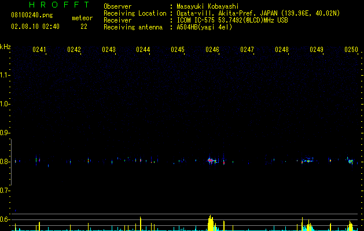The image size is (364, 231).
Task: Click the 0242 time marker
Action: tap(74, 50)
